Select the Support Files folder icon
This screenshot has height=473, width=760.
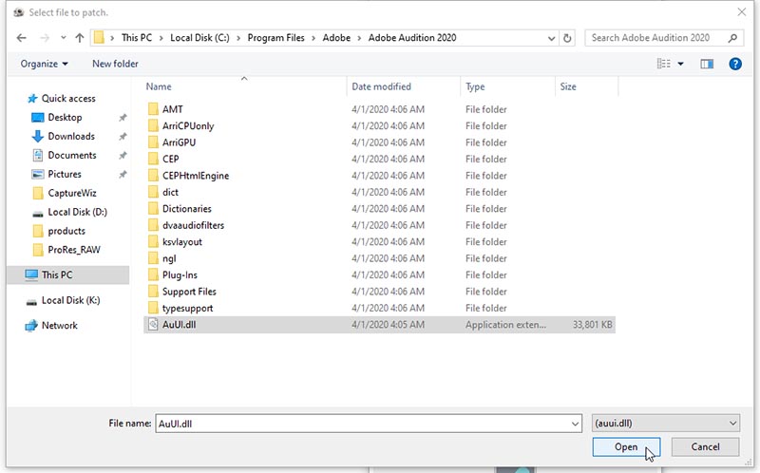(153, 292)
